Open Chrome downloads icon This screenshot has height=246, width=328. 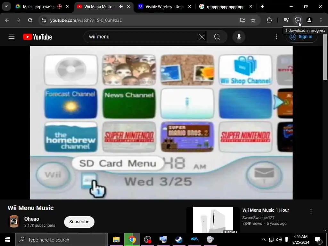(298, 20)
